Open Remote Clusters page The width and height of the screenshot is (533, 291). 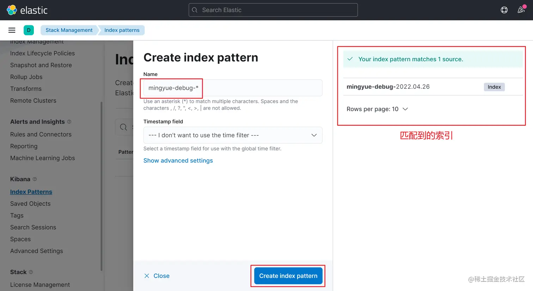pos(33,101)
